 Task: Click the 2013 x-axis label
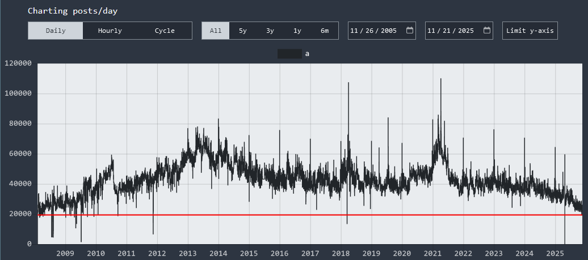click(x=188, y=253)
